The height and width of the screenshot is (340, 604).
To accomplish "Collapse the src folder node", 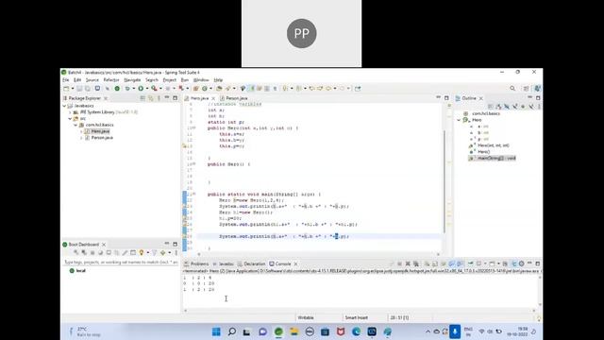I will tap(70, 119).
